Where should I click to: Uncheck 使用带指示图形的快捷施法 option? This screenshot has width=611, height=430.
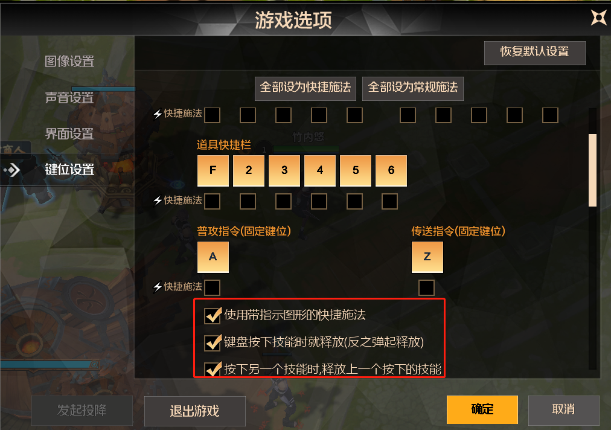213,315
